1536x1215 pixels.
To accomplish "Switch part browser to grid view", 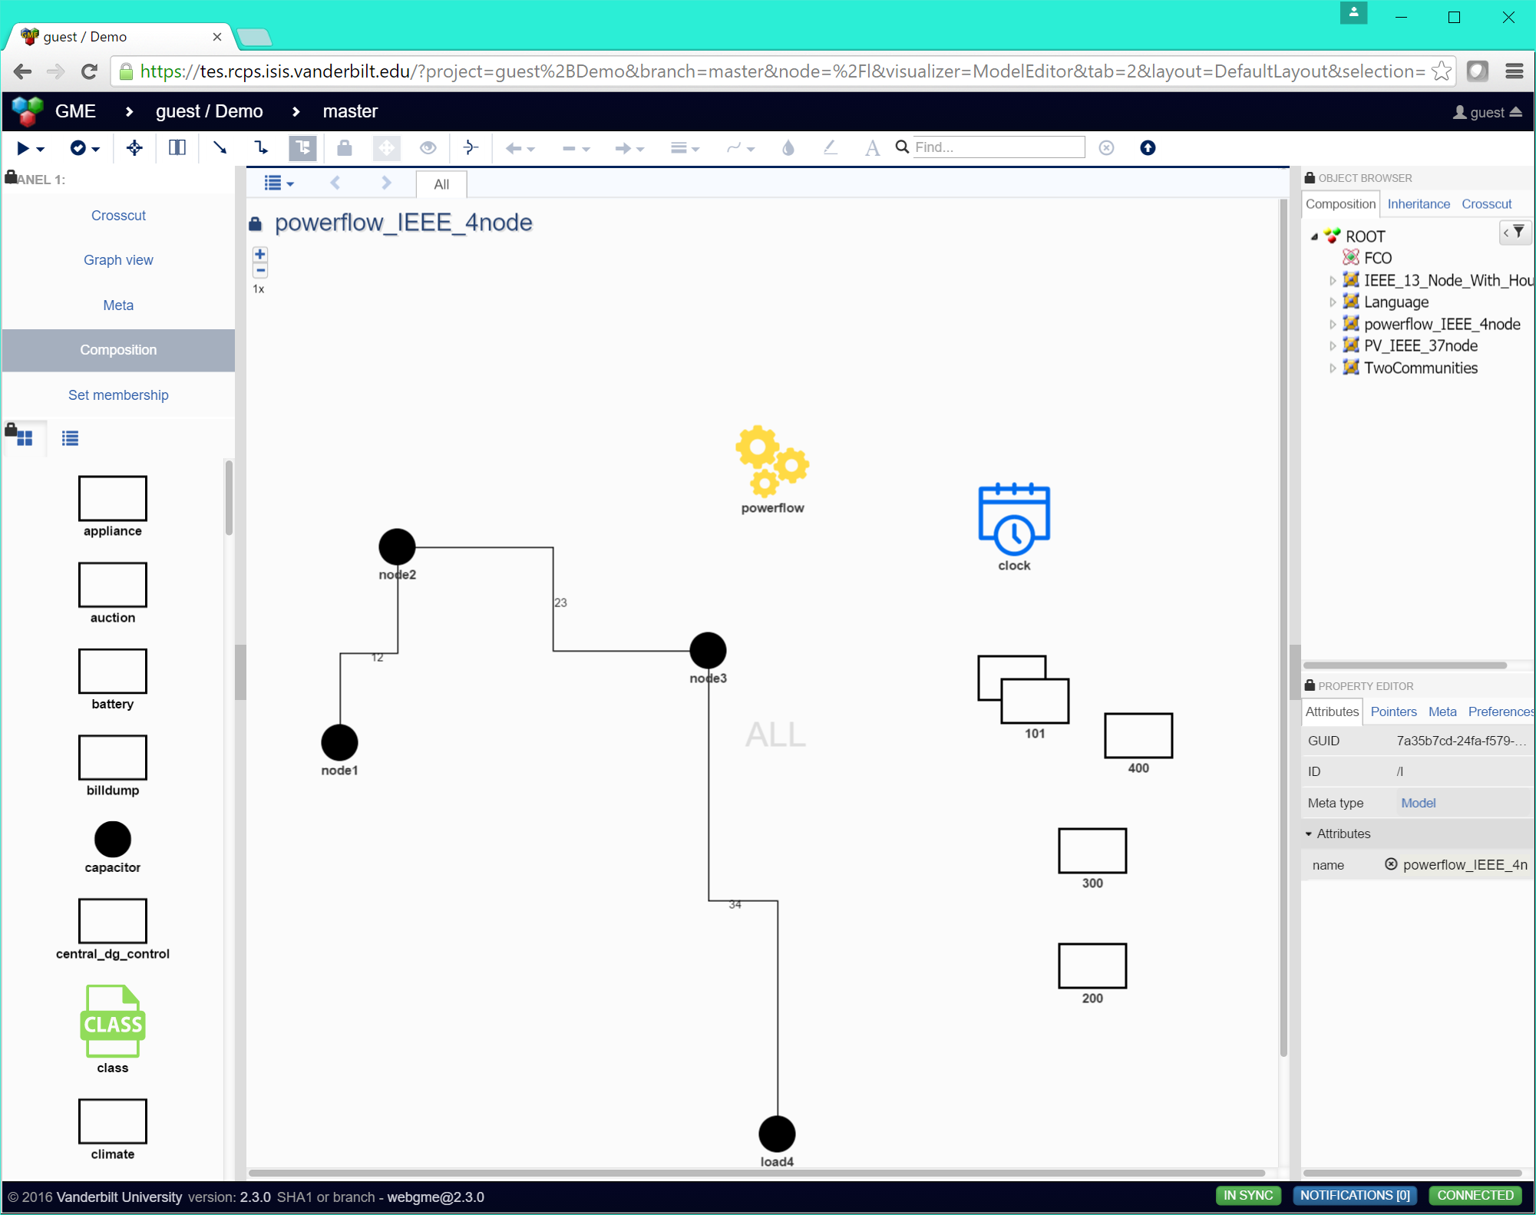I will [24, 438].
